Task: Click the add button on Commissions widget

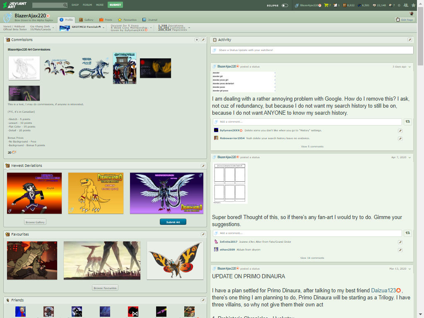Action: point(197,40)
